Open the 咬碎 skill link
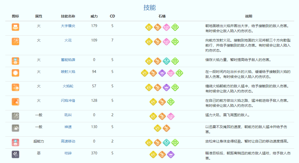 tap(68, 153)
